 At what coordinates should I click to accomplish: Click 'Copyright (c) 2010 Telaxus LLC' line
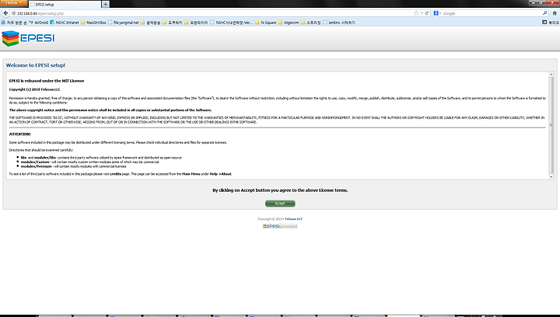(x=35, y=89)
